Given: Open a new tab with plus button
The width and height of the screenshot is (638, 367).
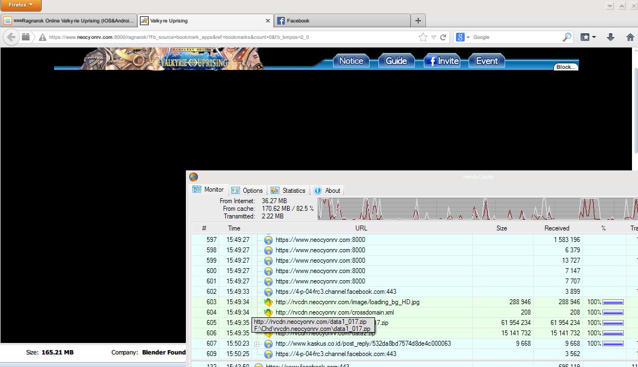Looking at the screenshot, I should click(x=418, y=21).
